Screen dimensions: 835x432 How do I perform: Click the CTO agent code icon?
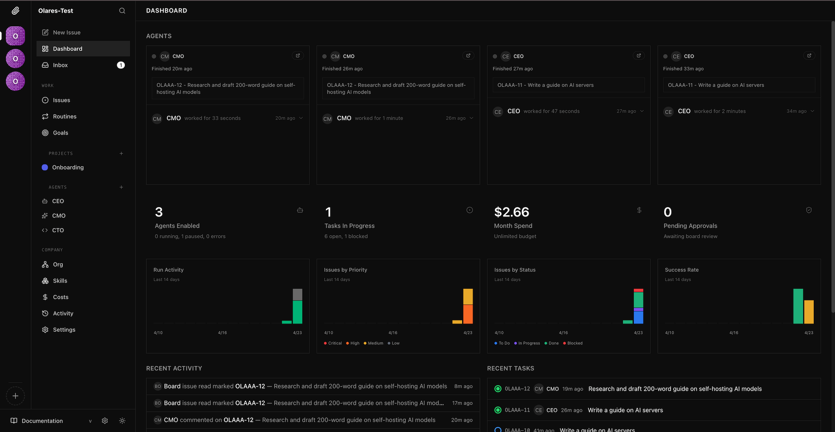coord(45,230)
